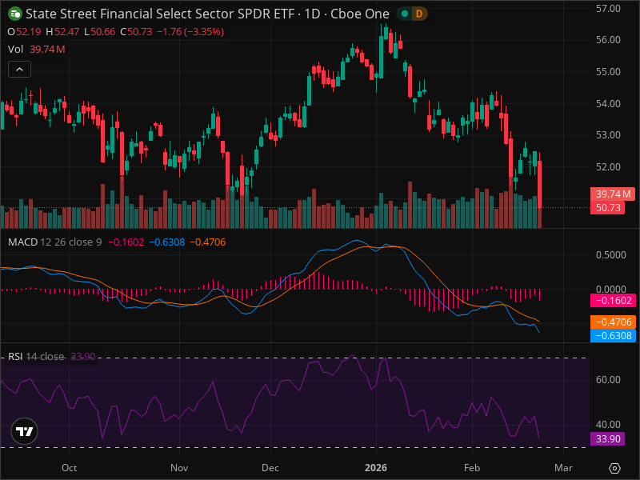Click the 52.00 price scale label
The image size is (640, 480).
608,167
